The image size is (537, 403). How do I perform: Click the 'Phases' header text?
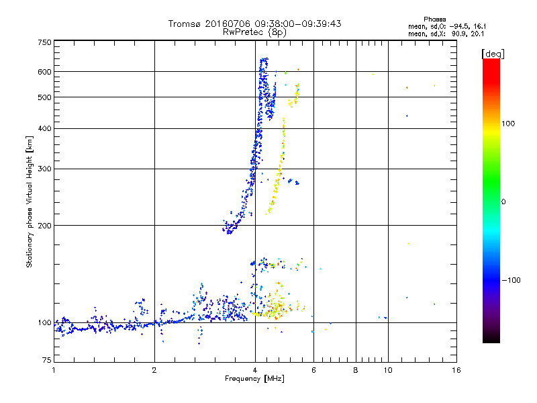(x=434, y=19)
